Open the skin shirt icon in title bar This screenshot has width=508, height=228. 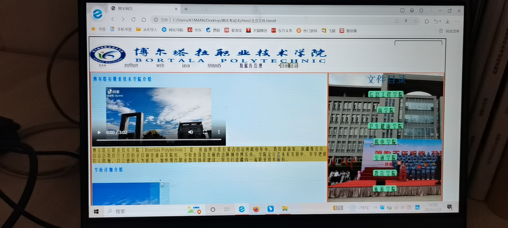point(421,11)
